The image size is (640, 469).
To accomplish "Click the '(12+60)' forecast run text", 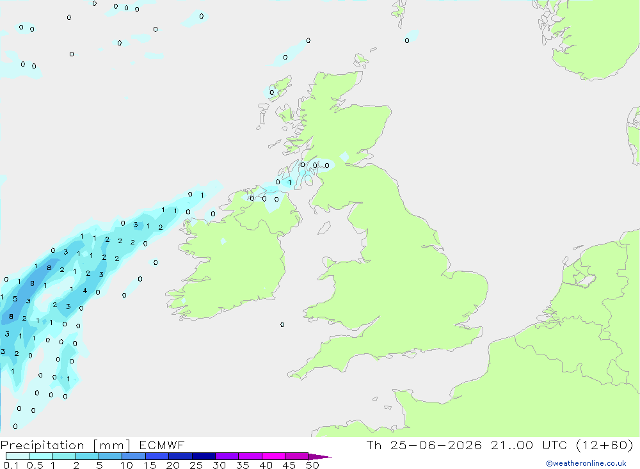I will [605, 445].
